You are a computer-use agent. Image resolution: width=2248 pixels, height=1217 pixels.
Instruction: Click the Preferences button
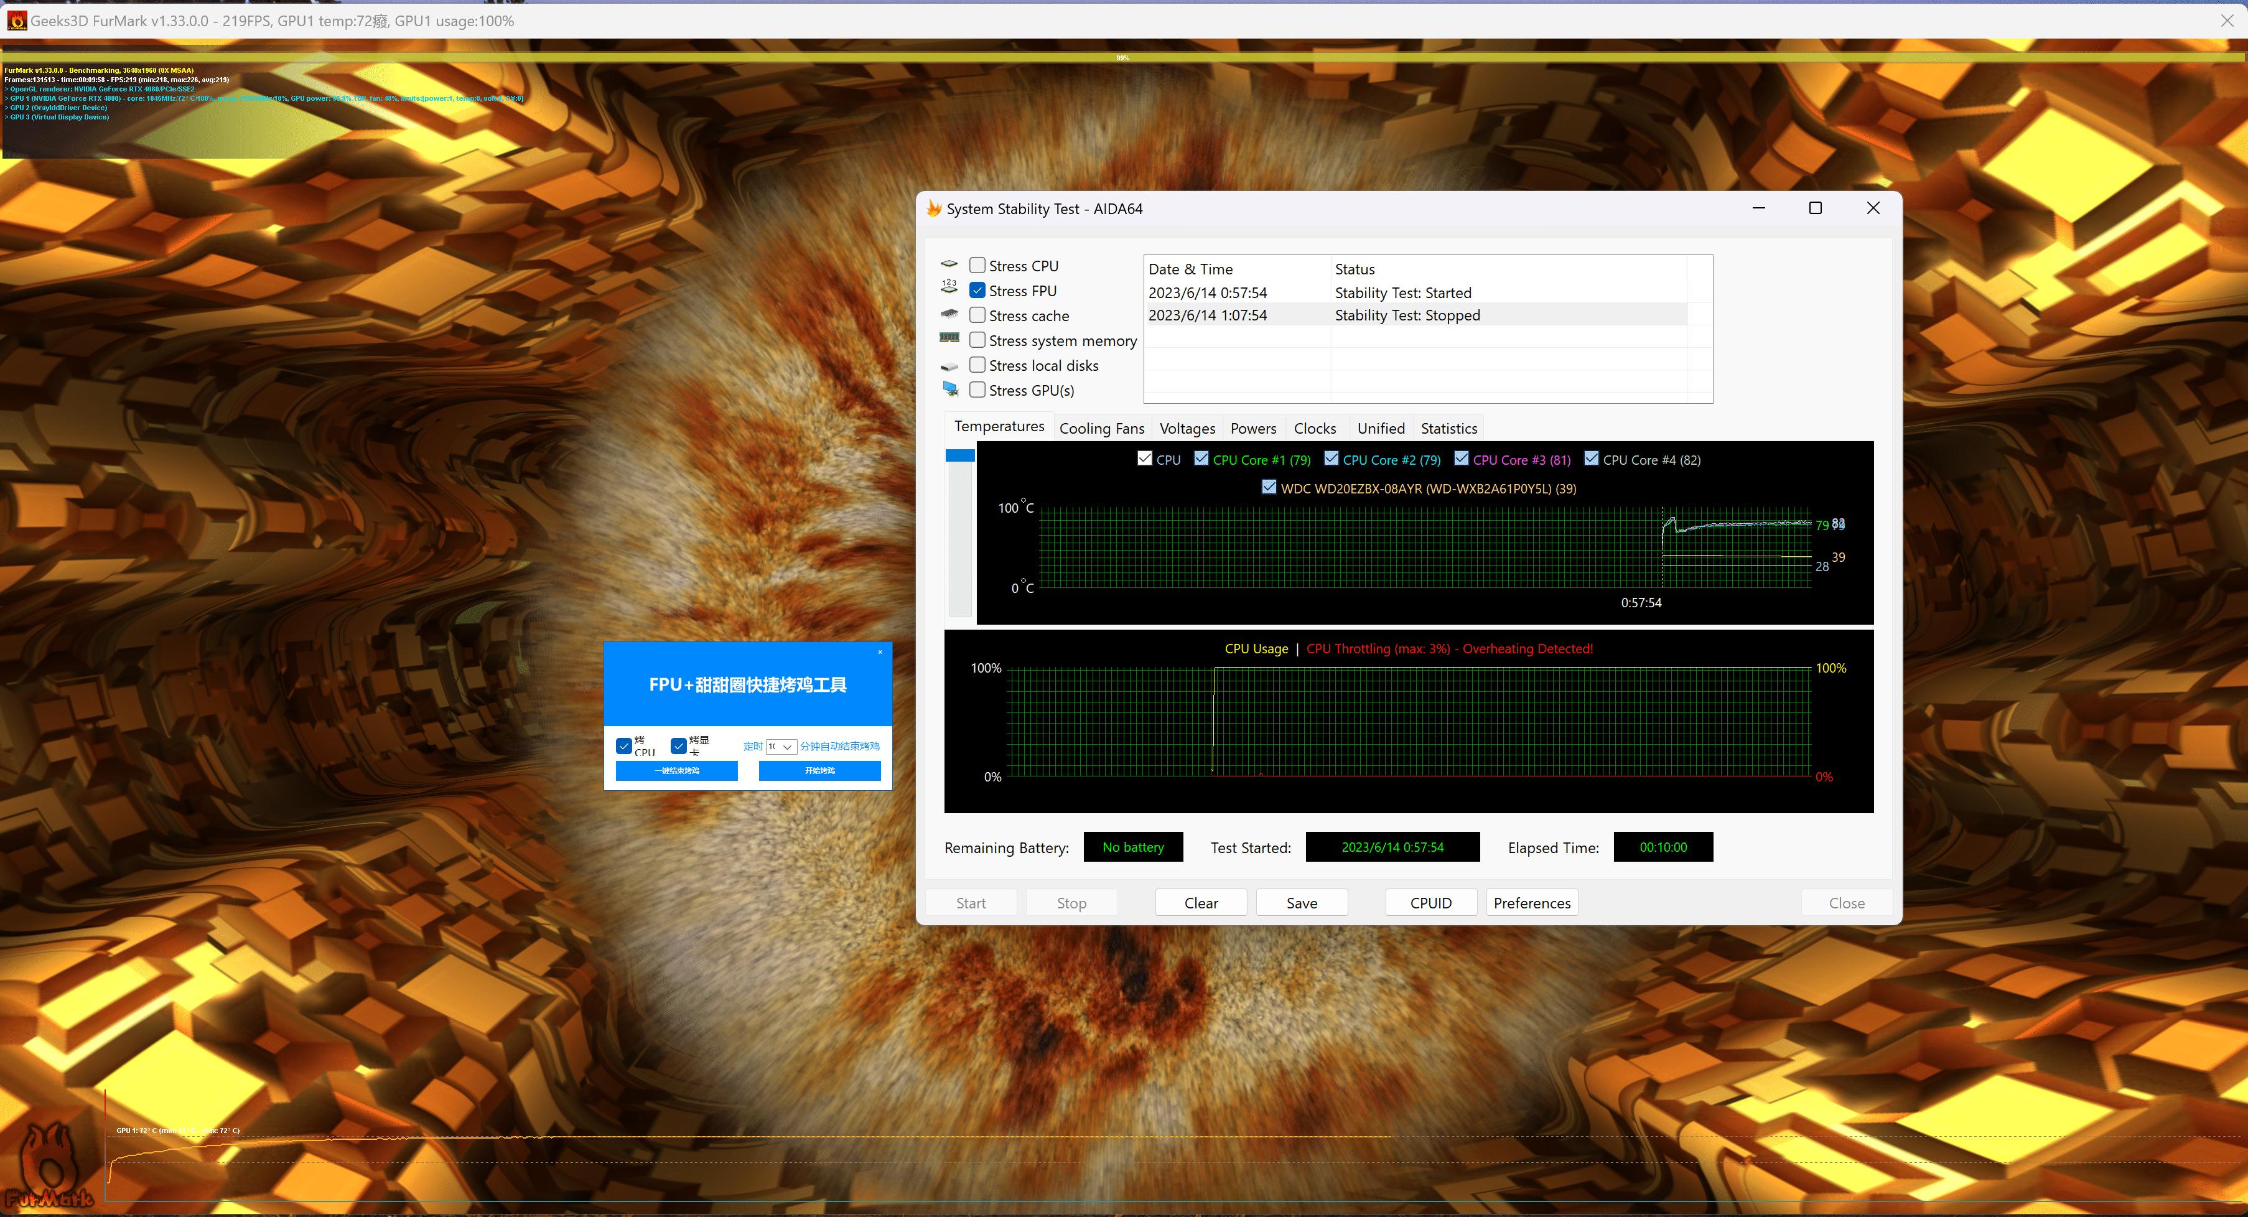(x=1531, y=903)
